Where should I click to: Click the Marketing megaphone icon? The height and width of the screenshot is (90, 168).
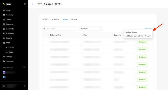point(4,33)
